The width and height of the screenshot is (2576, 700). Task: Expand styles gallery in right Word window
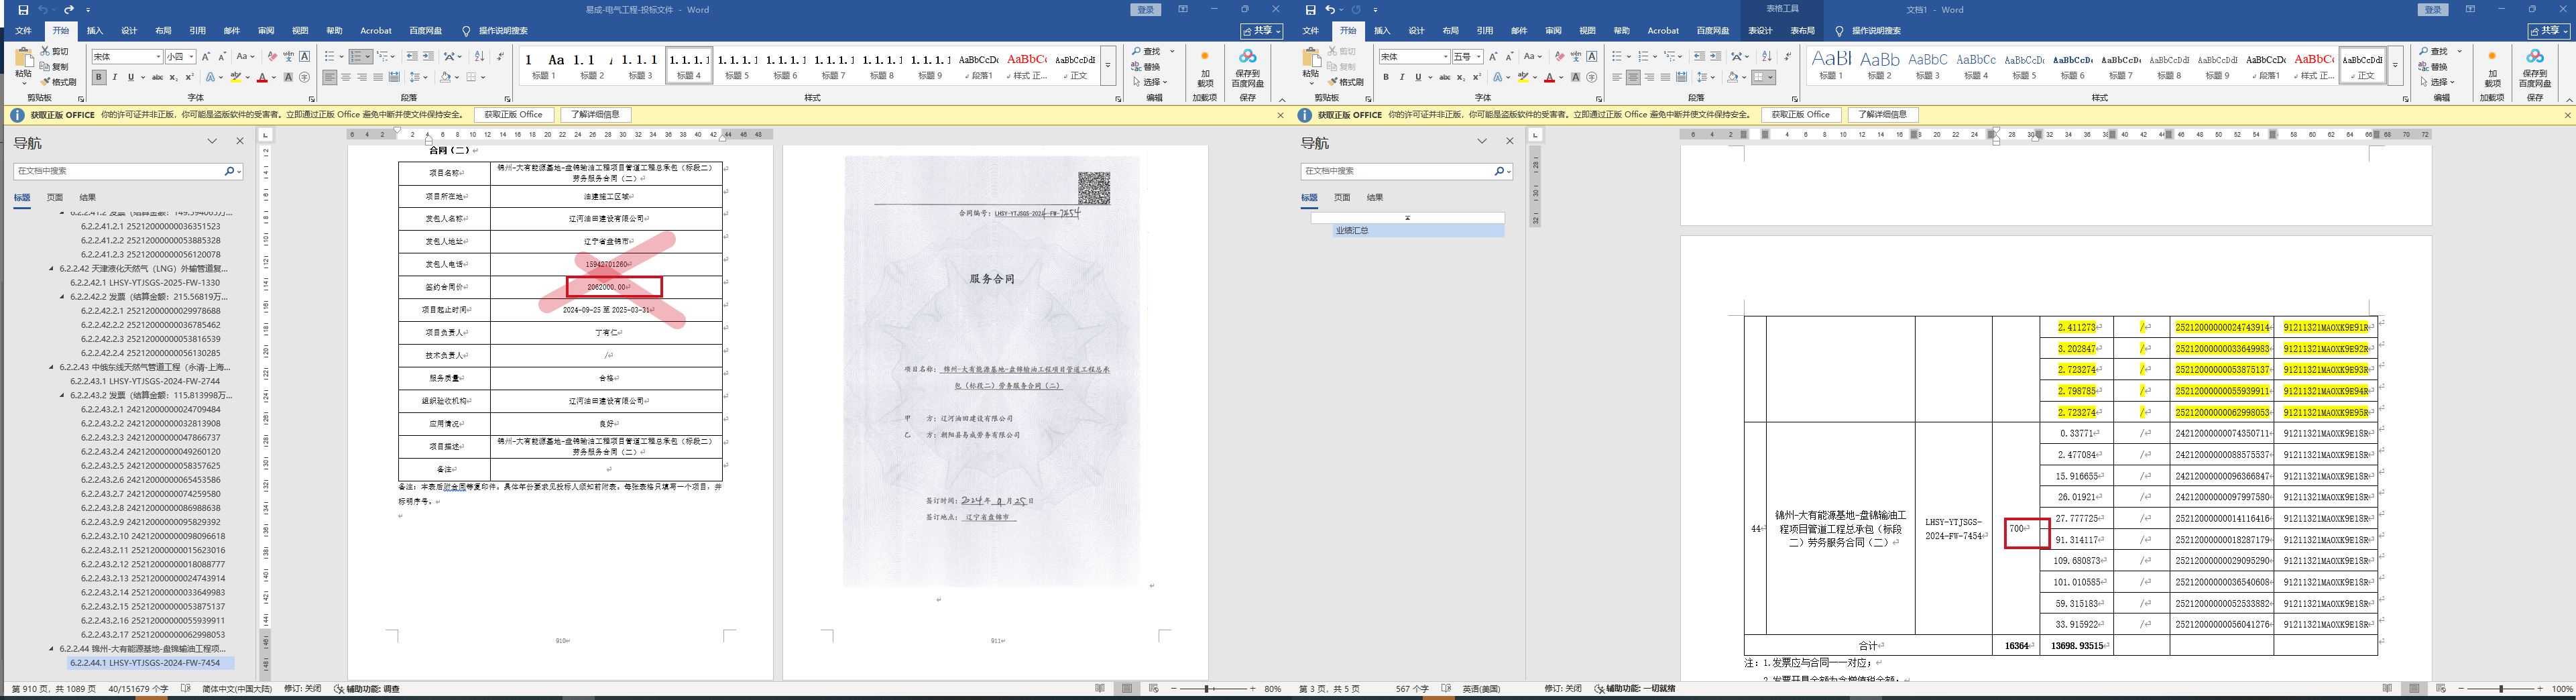[2395, 66]
